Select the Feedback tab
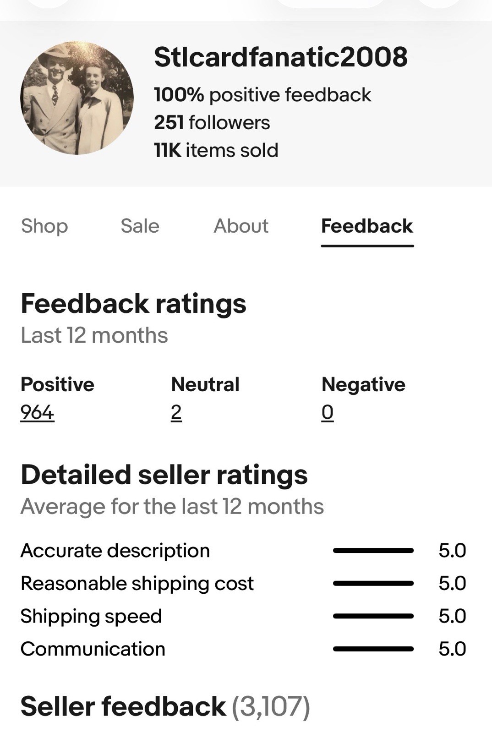Image resolution: width=492 pixels, height=733 pixels. (x=367, y=226)
